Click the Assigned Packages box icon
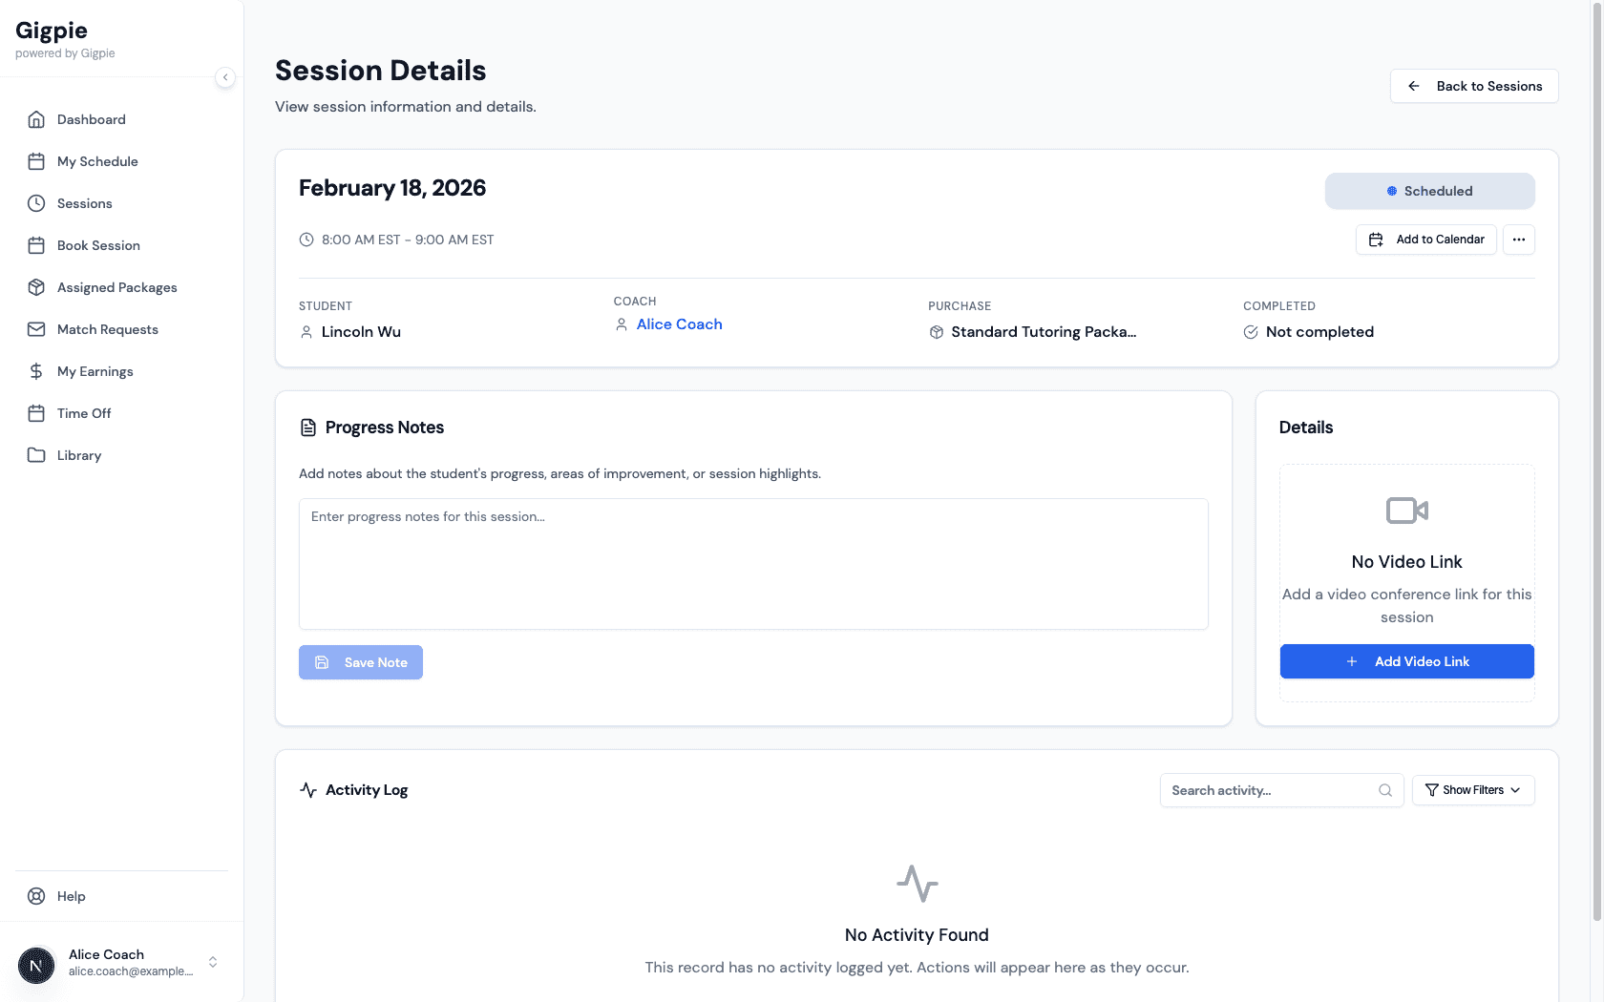The width and height of the screenshot is (1604, 1002). [x=36, y=287]
